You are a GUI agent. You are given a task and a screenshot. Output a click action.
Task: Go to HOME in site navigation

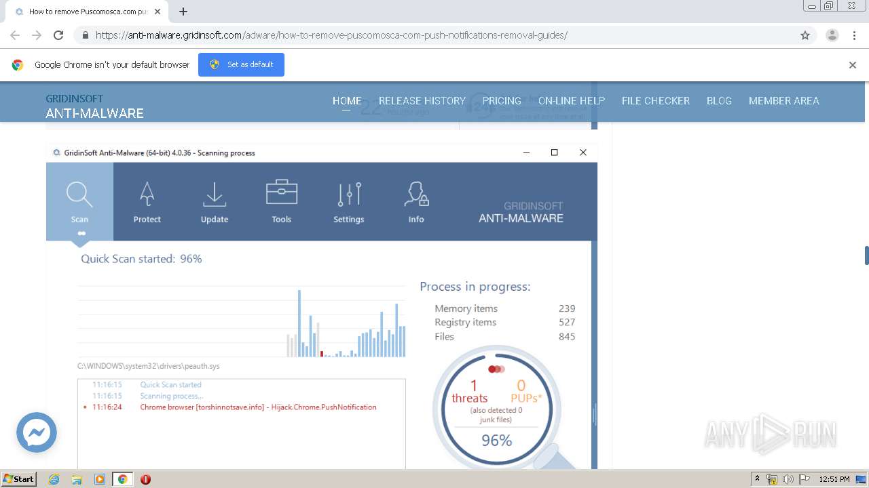coord(347,100)
